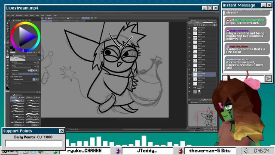Toggle the Paper layer eye icon
Screen dimensions: 275x155
pos(189,92)
